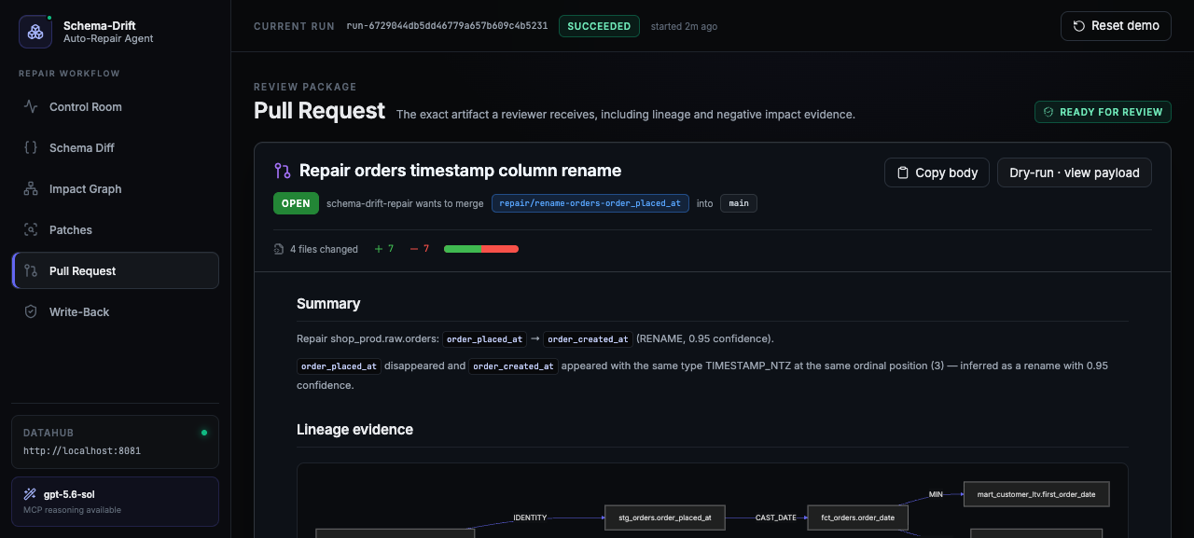Click the Ready for review shield icon

click(1048, 112)
